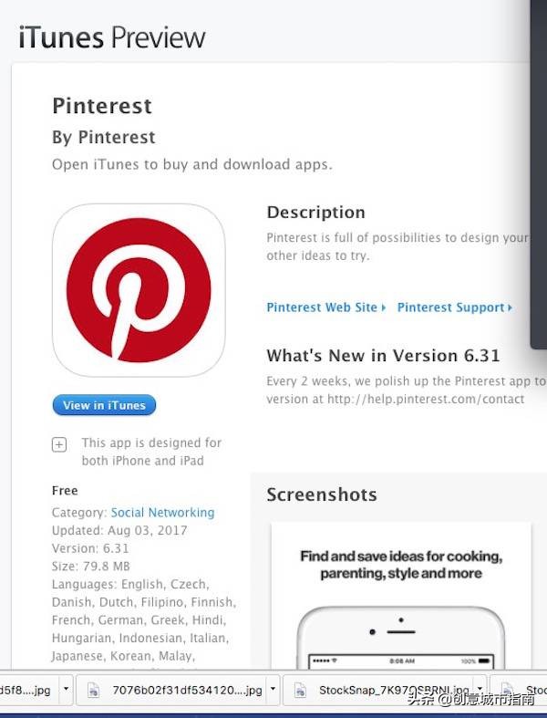Open dropdown arrow for StockSnap_7K97QSBRNI.jpg download
547x718 pixels.
pos(480,689)
